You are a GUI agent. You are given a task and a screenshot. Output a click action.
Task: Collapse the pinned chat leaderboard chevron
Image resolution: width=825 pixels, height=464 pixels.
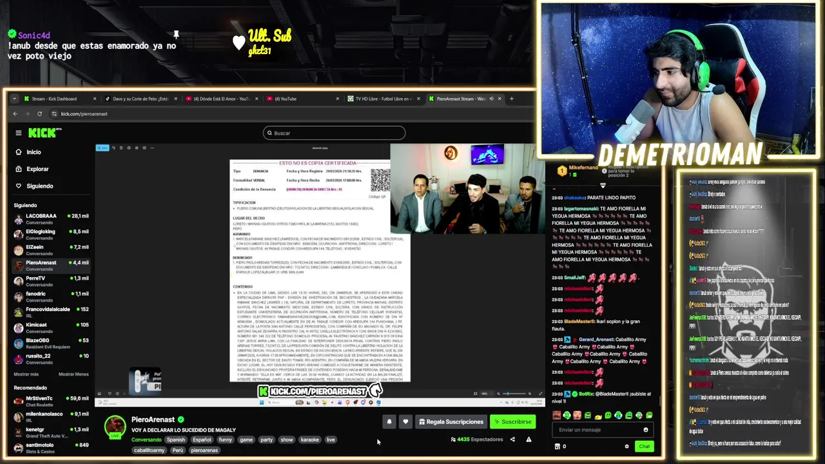[603, 185]
